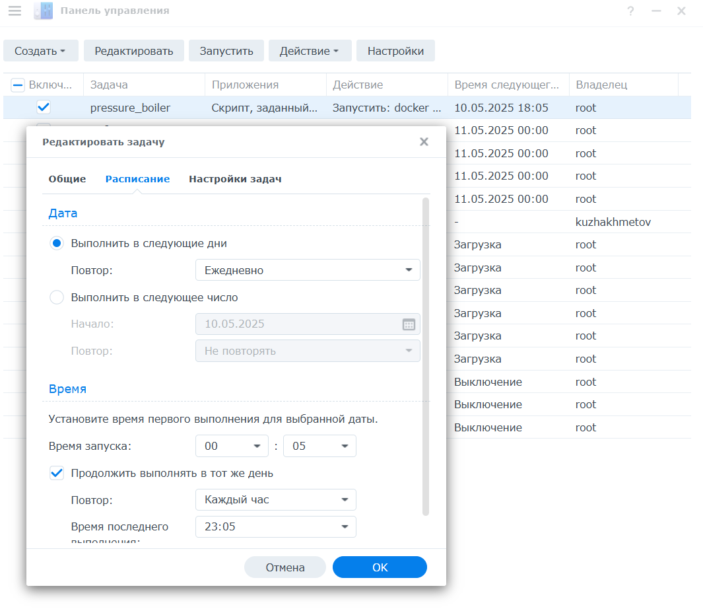Toggle the select-all checkbox in 'Включ...' column
The width and height of the screenshot is (703, 611).
[18, 85]
